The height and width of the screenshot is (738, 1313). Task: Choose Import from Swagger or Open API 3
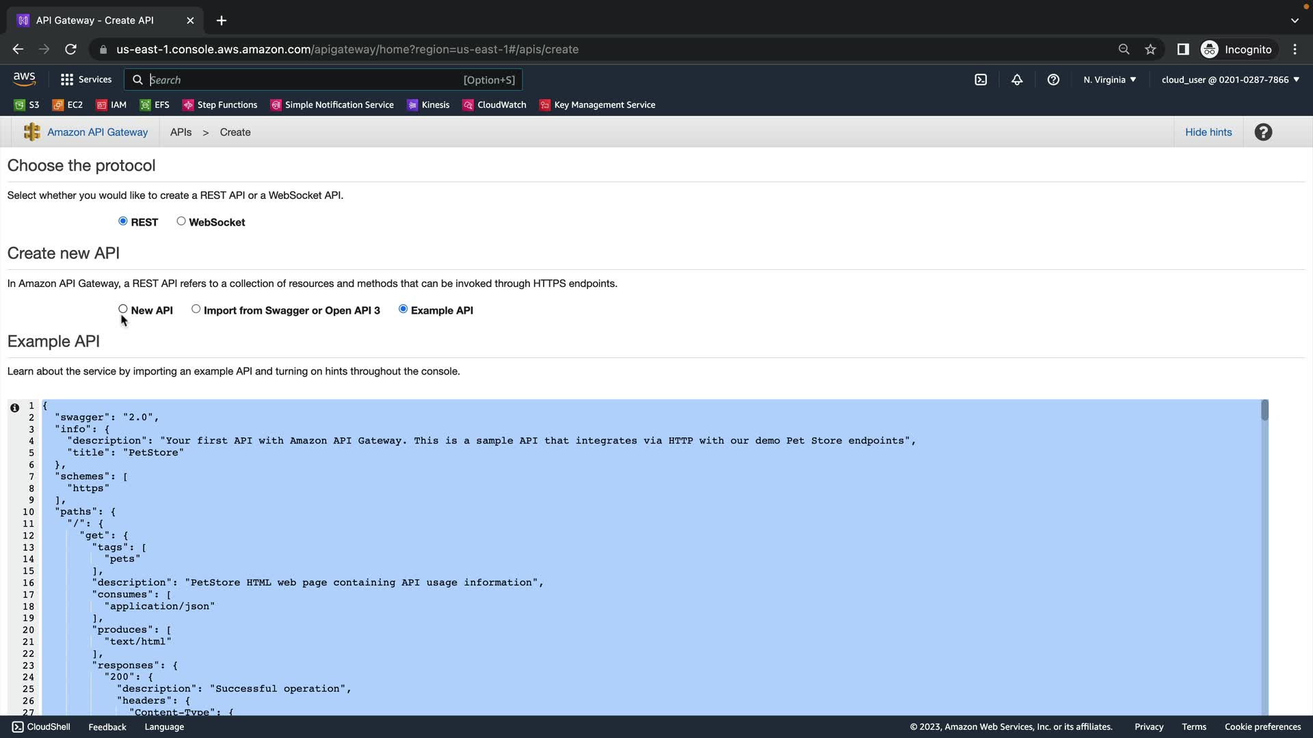196,310
